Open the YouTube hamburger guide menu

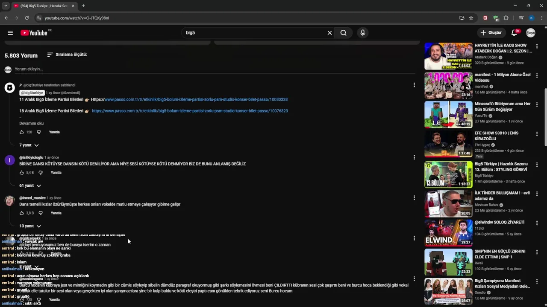(x=10, y=33)
